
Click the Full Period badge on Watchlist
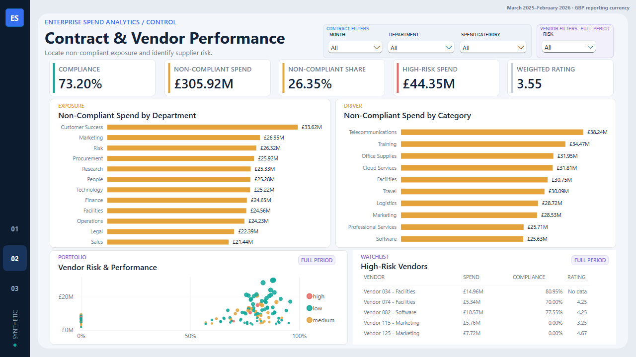coord(590,260)
